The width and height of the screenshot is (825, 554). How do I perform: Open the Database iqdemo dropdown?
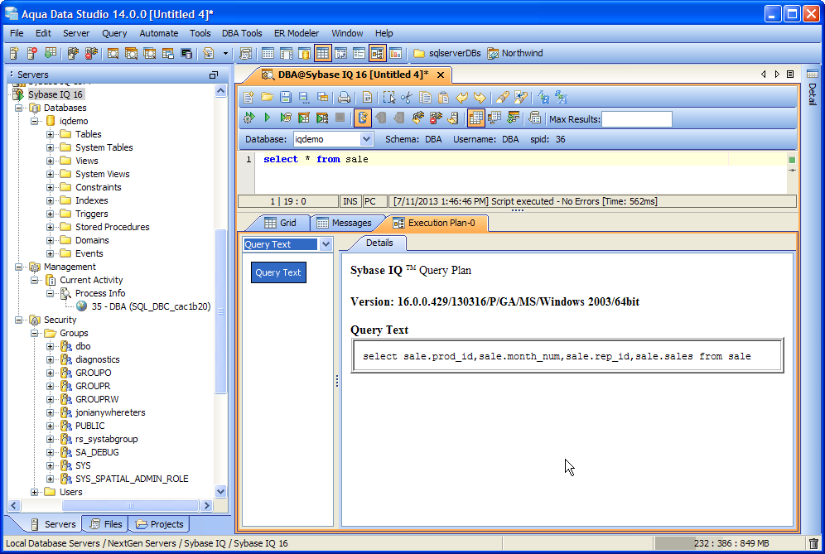(x=367, y=139)
